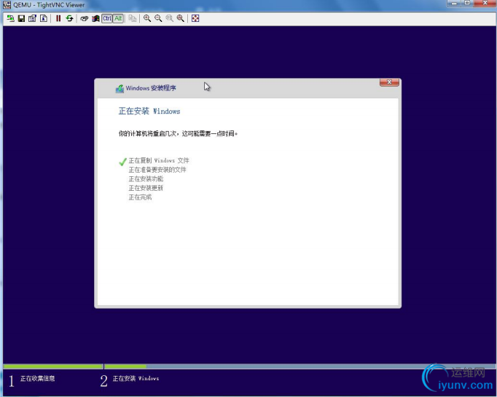This screenshot has height=397, width=497.
Task: Click the 正在安装 Windows heading
Action: click(x=149, y=111)
